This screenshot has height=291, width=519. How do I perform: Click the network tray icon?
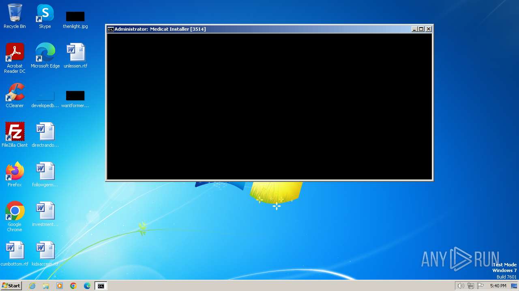click(471, 286)
